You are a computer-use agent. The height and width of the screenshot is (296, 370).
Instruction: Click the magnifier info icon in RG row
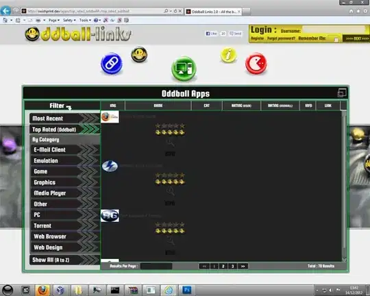click(x=170, y=241)
